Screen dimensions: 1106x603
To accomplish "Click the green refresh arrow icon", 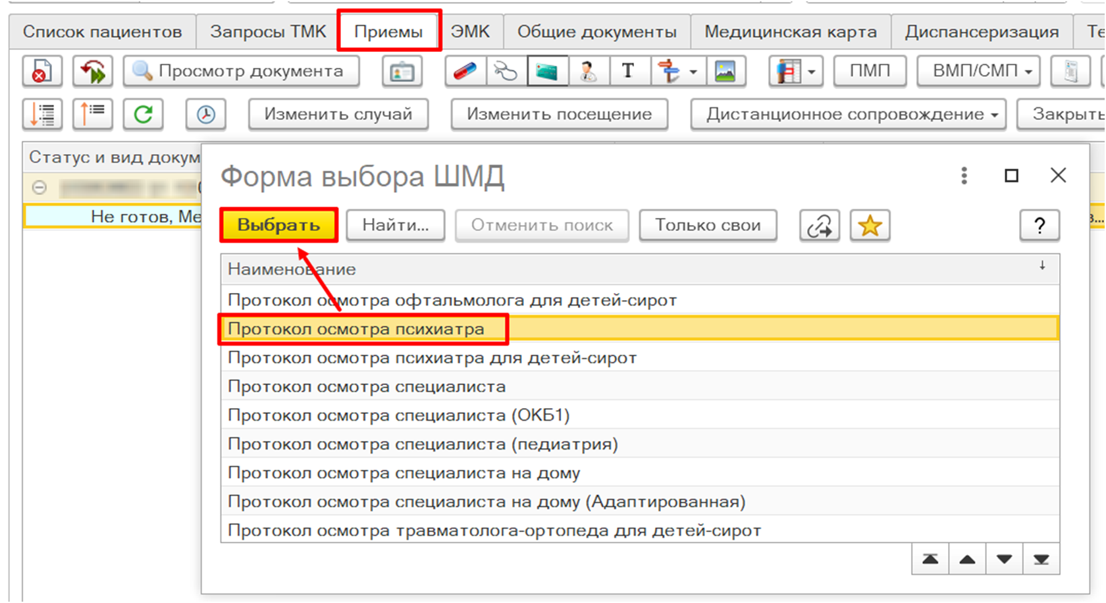I will click(x=143, y=114).
